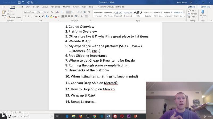Apply Text Effects to the selection
Image resolution: width=213 pixels, height=119 pixels.
[x=47, y=16]
